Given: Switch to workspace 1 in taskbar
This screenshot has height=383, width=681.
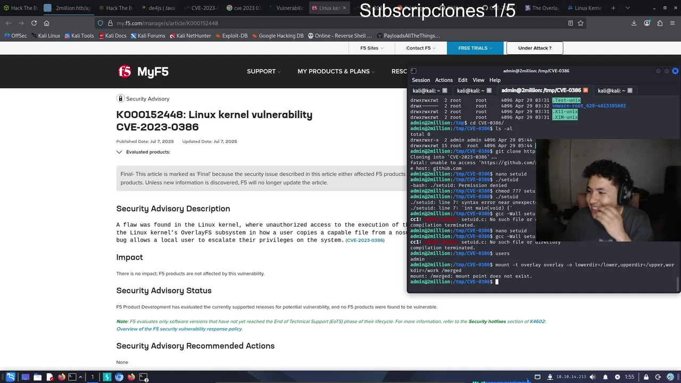Looking at the screenshot, I should pyautogui.click(x=92, y=377).
